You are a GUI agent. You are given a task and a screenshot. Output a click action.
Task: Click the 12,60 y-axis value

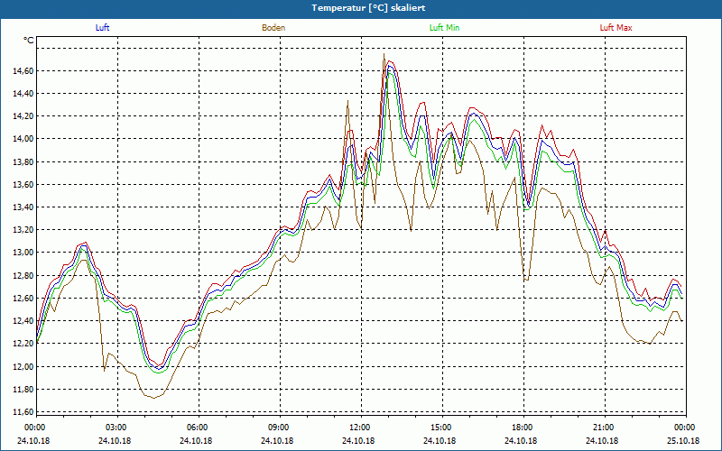(22, 299)
